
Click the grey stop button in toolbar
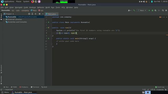[159, 10]
